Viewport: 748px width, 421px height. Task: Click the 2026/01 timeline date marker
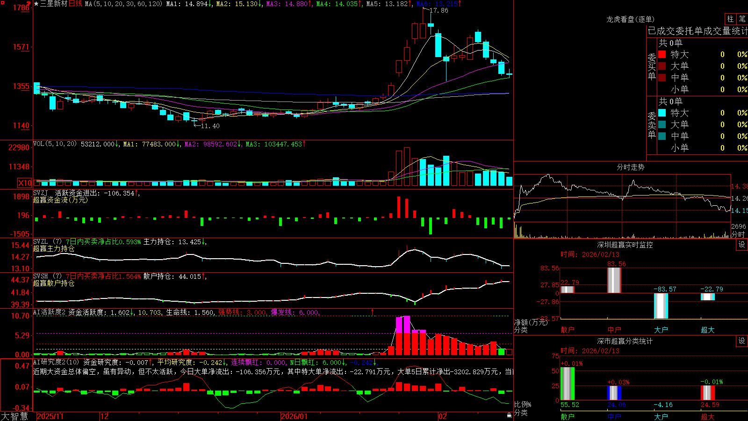click(295, 416)
